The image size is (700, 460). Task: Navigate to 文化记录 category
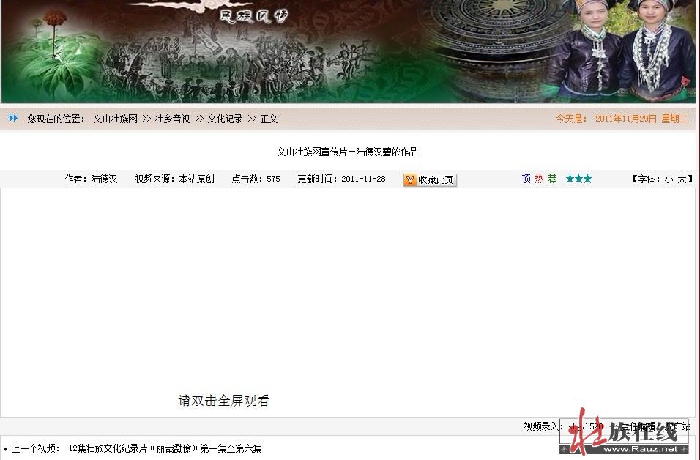point(225,119)
